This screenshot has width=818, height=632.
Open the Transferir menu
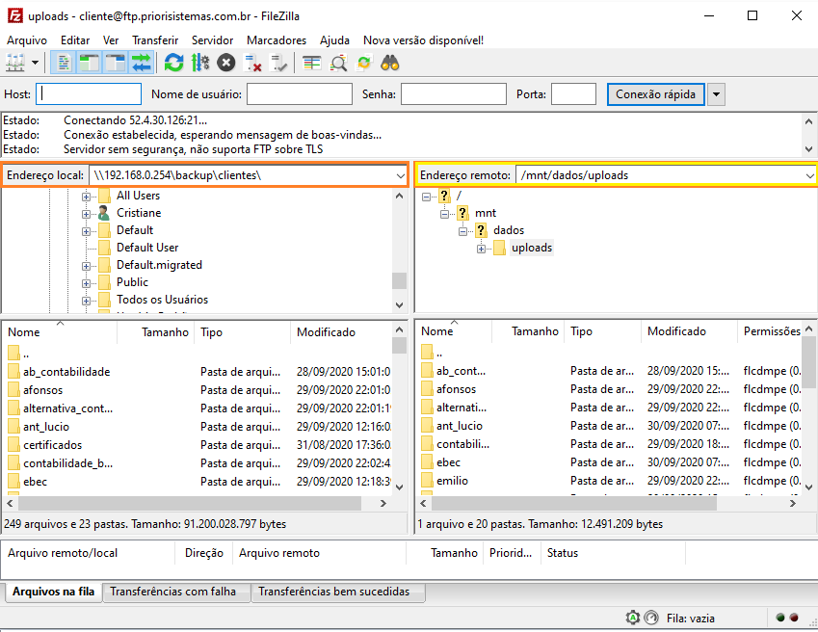155,40
